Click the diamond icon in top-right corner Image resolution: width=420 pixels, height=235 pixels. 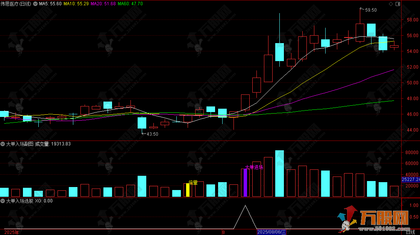coord(391,4)
